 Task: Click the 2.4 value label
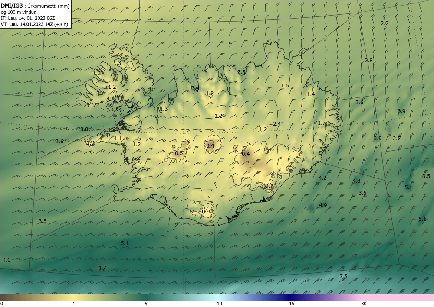[277, 123]
